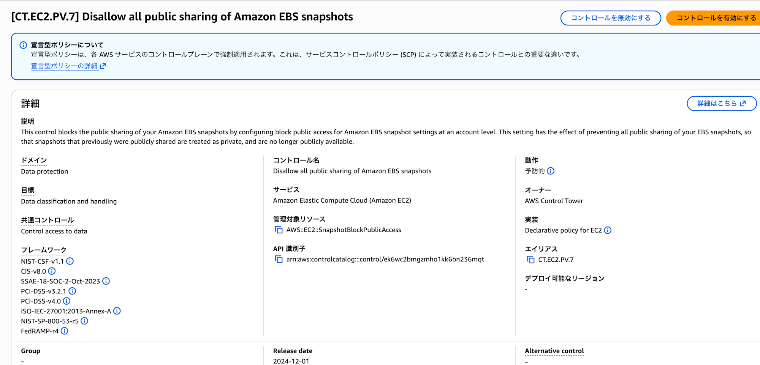The height and width of the screenshot is (365, 760).
Task: Click the ドメイン underlined label
Action: (x=34, y=160)
